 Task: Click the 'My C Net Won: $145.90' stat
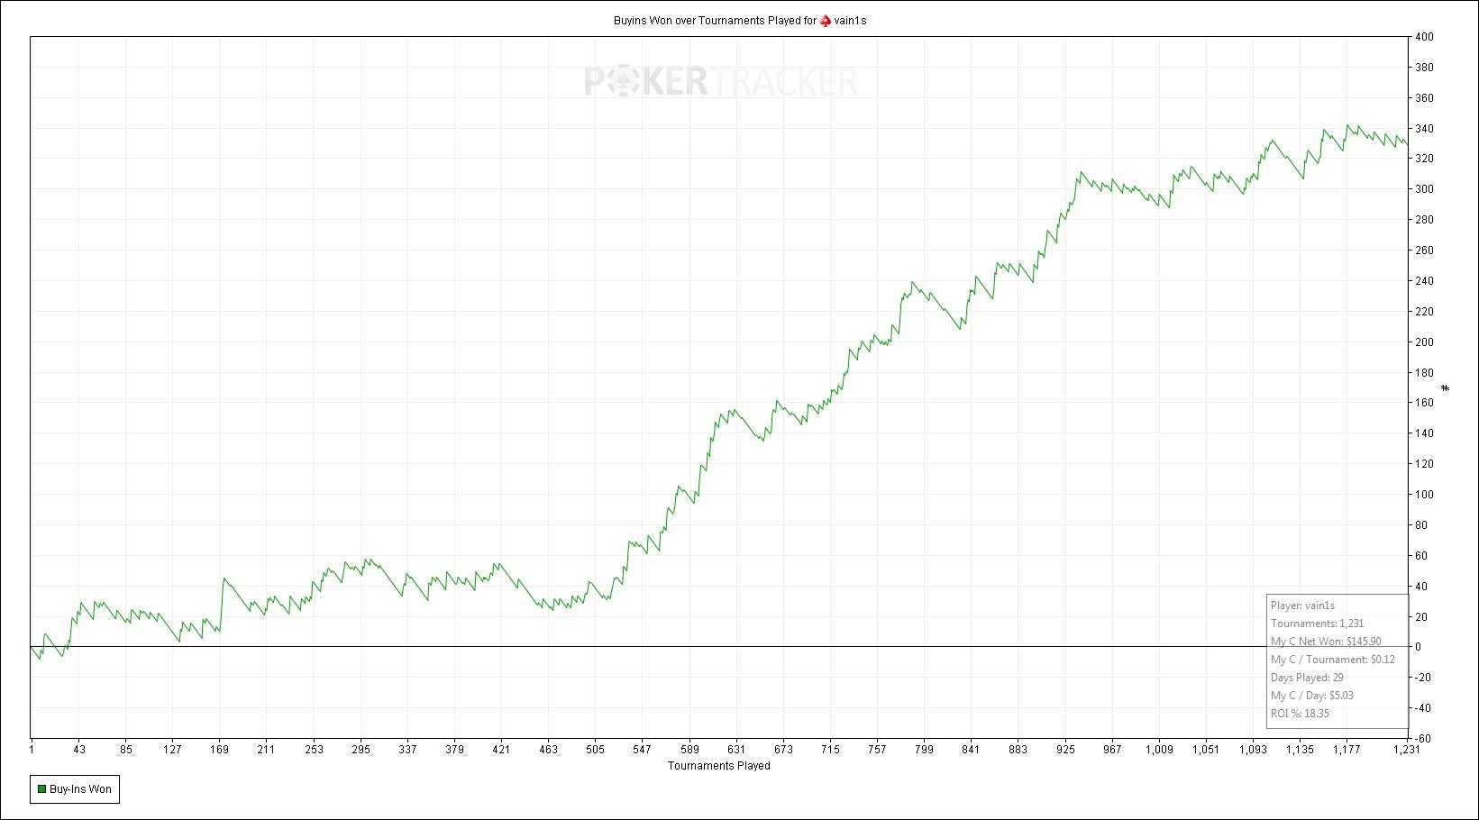(x=1326, y=642)
